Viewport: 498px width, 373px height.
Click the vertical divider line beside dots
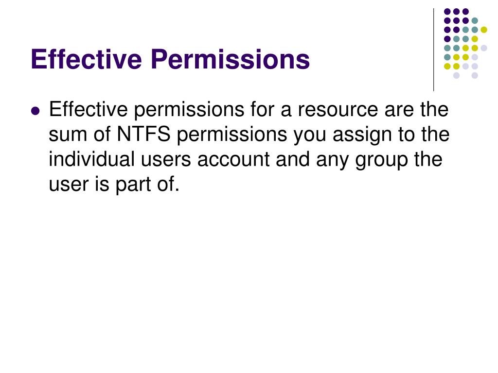click(x=433, y=50)
